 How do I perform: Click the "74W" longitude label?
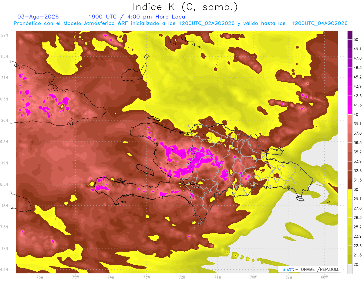pyautogui.click(x=111, y=277)
